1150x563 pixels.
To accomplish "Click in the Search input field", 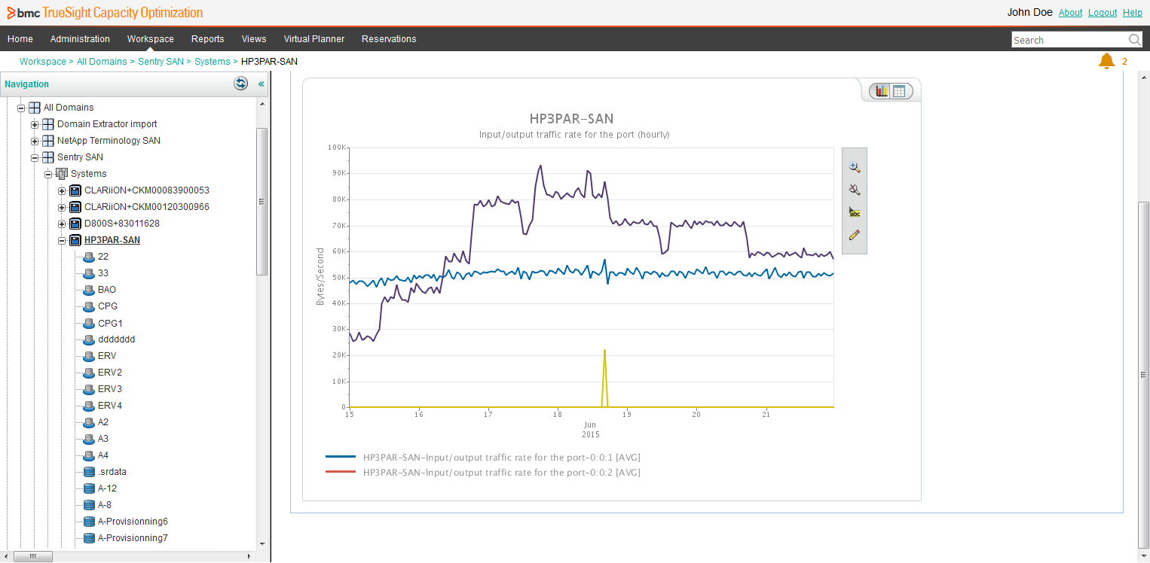I will [x=1069, y=40].
